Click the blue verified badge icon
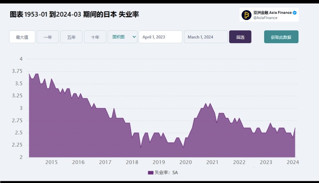 pos(294,12)
